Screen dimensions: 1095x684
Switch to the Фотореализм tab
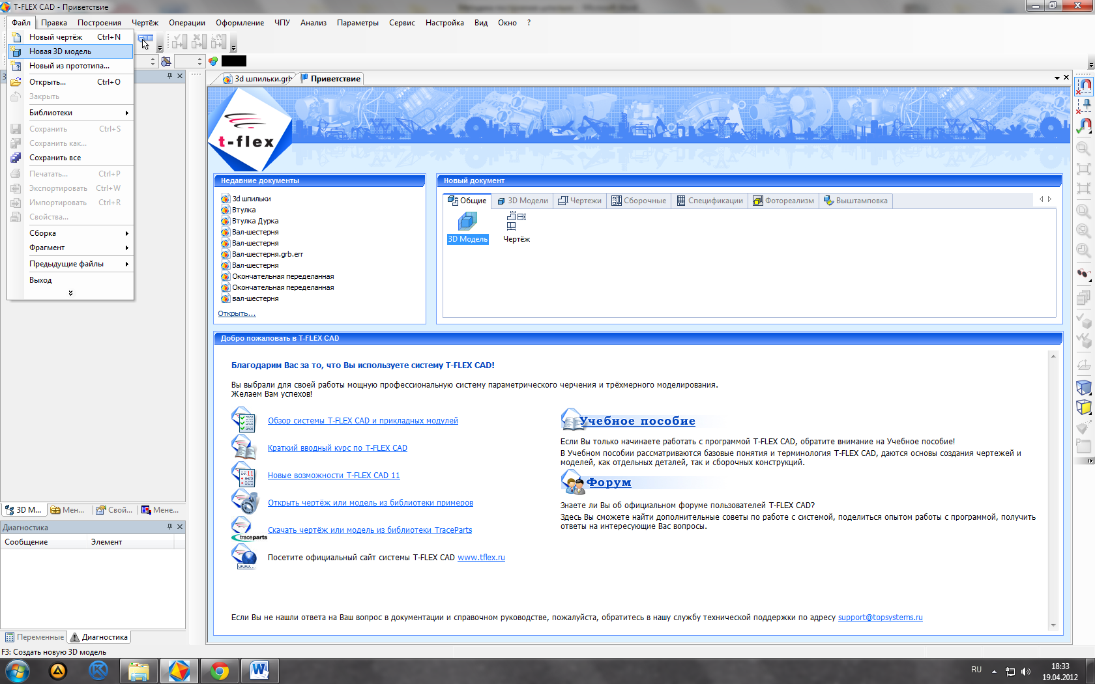click(x=784, y=201)
